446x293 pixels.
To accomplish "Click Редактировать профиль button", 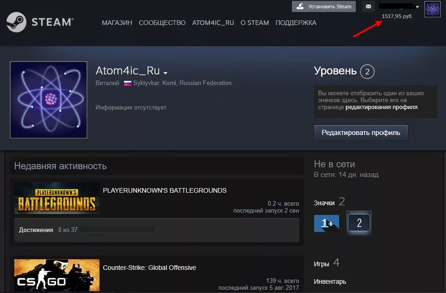I will pyautogui.click(x=361, y=133).
